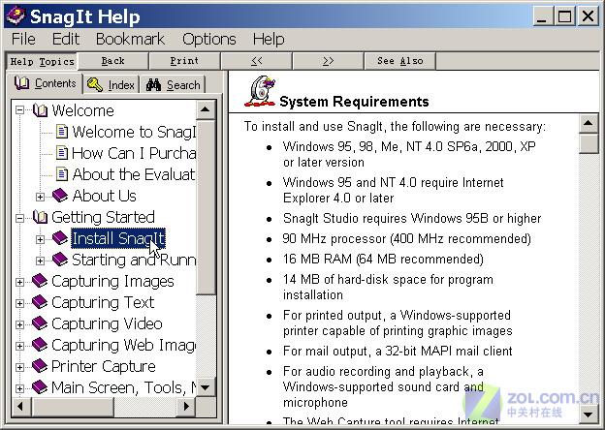Click the contents tree scroll-up arrow
The width and height of the screenshot is (605, 430).
(x=206, y=109)
